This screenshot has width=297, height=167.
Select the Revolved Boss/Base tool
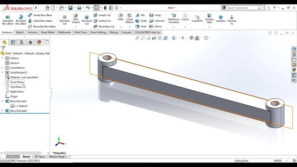[20, 20]
